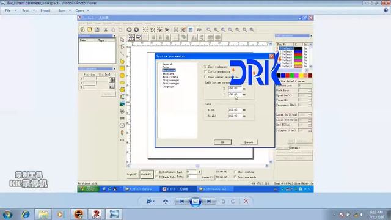Viewport: 391px width, 220px height.
Task: Toggle the Continuous Part checkbox
Action: (x=156, y=172)
